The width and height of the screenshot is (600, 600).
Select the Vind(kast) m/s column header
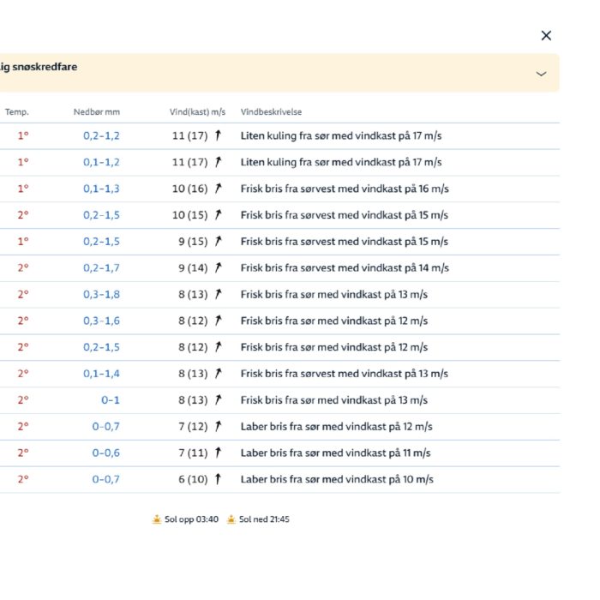point(197,112)
